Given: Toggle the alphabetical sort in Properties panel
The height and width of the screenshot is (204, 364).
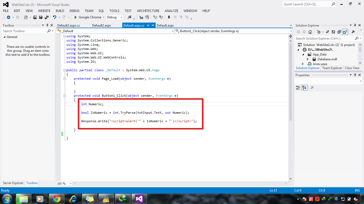Looking at the screenshot, I should point(304,87).
